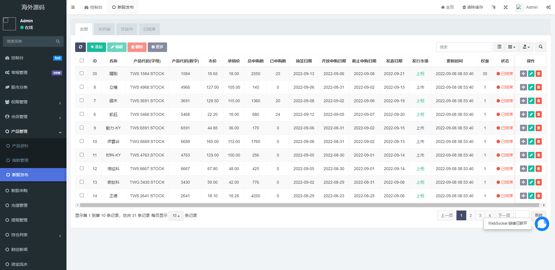The image size is (555, 270).
Task: Click the refresh table icon button
Action: point(80,47)
